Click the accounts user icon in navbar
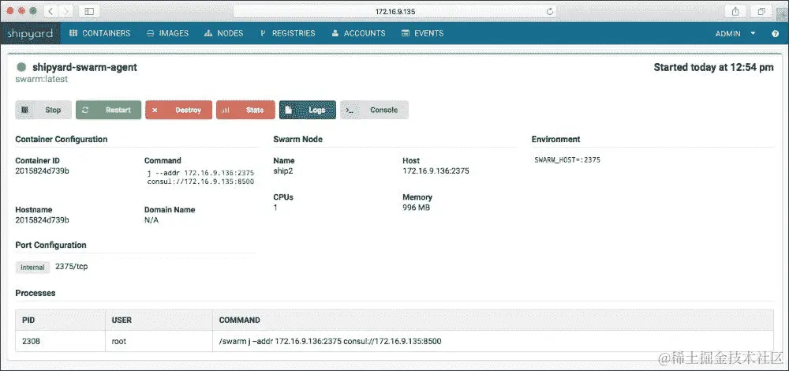The width and height of the screenshot is (789, 371). pos(335,34)
